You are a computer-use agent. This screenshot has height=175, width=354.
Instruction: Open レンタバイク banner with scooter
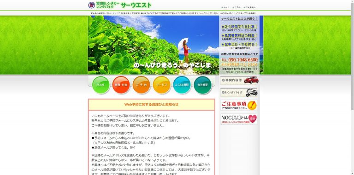point(239,93)
